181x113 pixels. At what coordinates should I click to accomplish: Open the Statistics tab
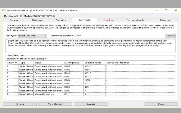[x=61, y=20]
